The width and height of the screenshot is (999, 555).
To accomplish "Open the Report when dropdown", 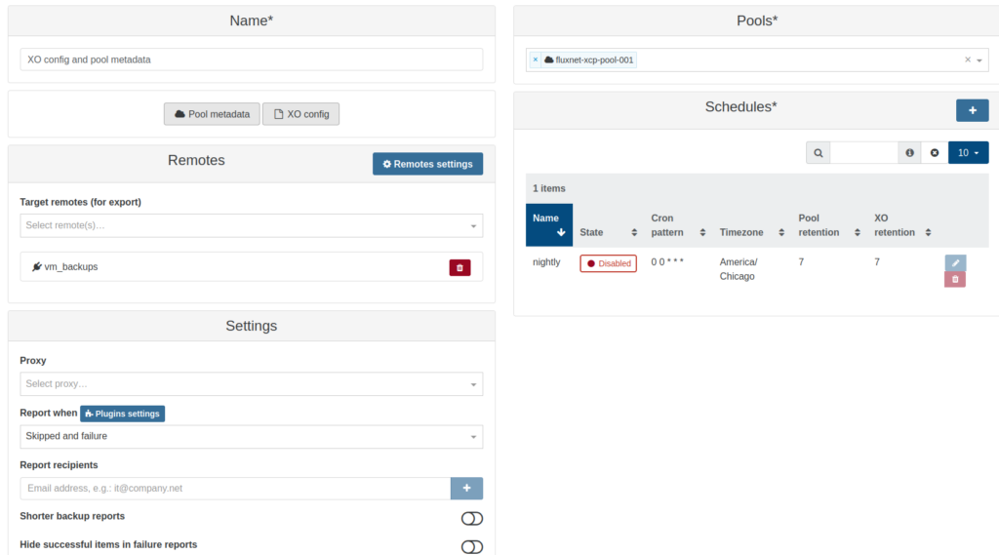I will [x=251, y=436].
